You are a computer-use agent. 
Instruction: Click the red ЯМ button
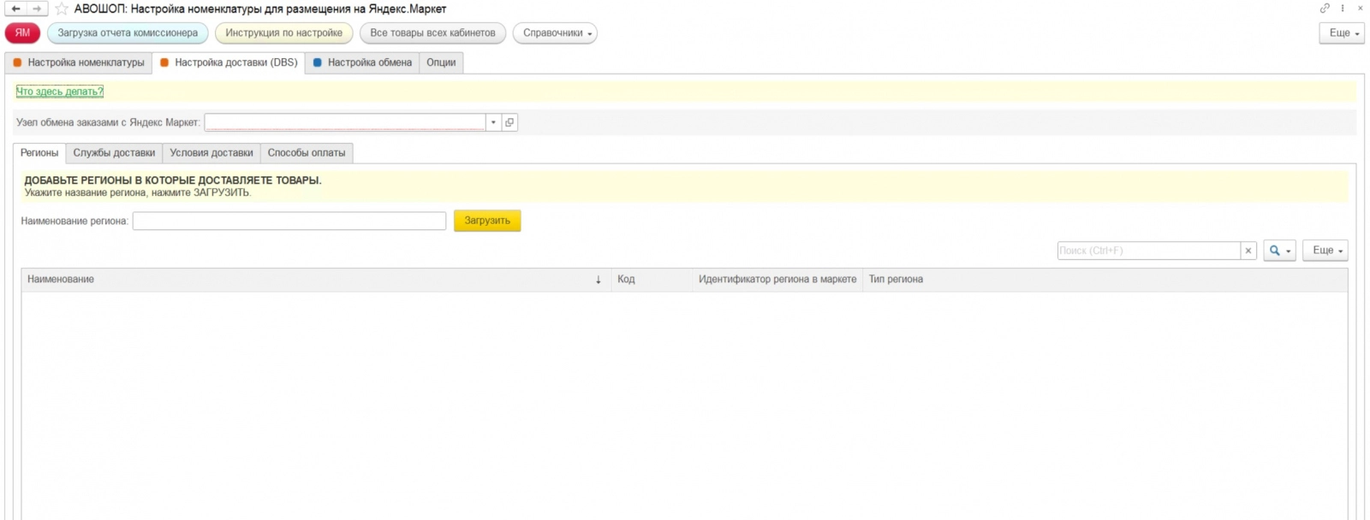[x=22, y=33]
